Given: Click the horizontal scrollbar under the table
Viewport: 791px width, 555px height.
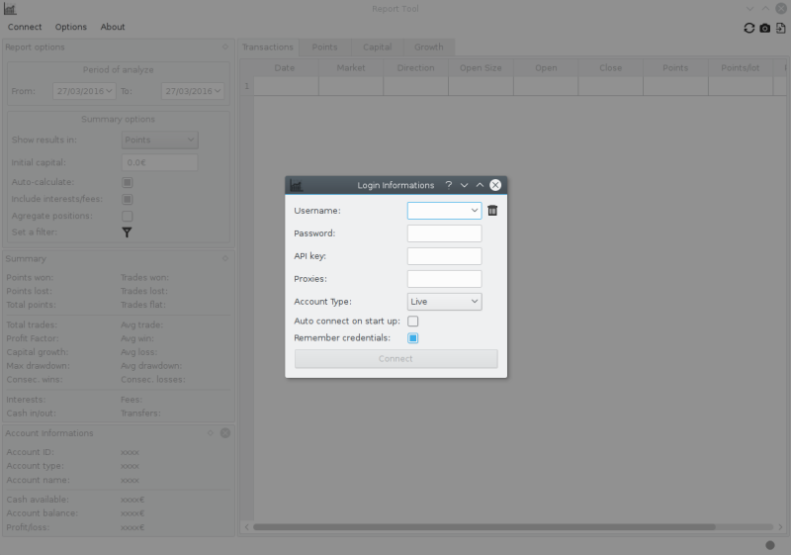Looking at the screenshot, I should click(494, 527).
